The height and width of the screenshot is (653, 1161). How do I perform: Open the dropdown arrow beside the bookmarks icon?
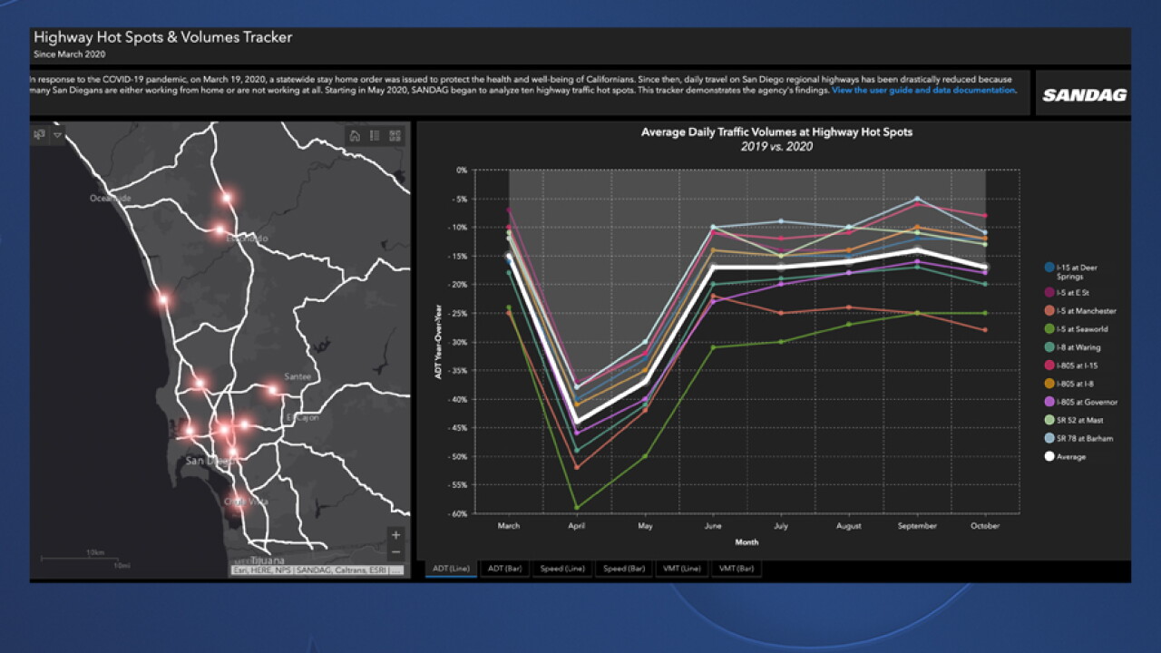click(57, 135)
